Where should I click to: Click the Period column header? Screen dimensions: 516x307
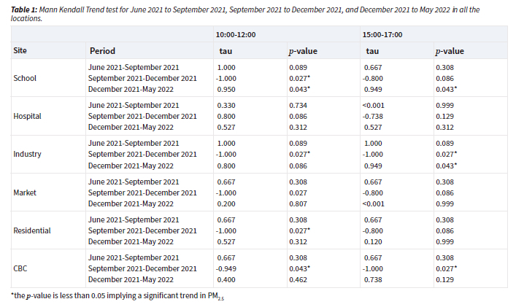[x=102, y=51]
